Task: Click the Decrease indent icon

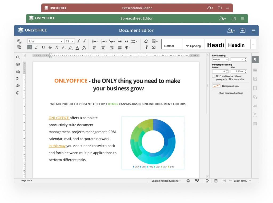Action: [120, 41]
